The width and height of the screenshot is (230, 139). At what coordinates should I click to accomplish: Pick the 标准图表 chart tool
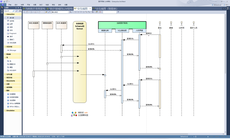coord(12,94)
